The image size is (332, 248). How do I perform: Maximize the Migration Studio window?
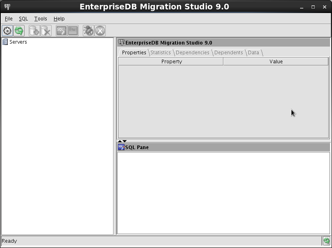(x=313, y=7)
